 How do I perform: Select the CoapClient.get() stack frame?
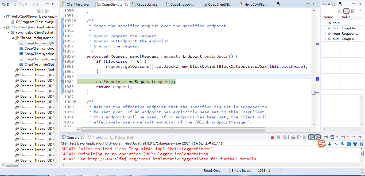point(36,59)
